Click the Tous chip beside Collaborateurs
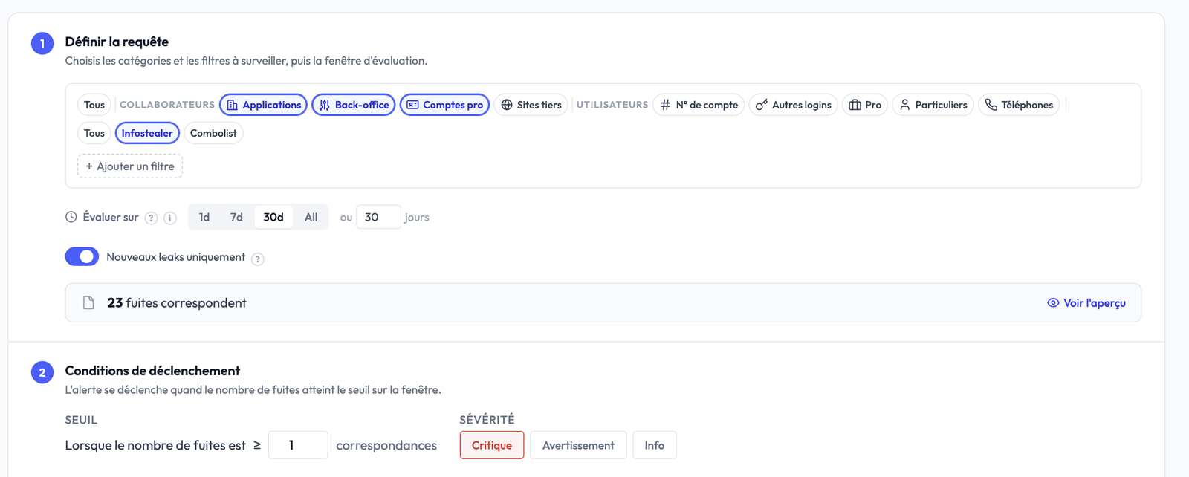This screenshot has height=477, width=1189. 94,105
